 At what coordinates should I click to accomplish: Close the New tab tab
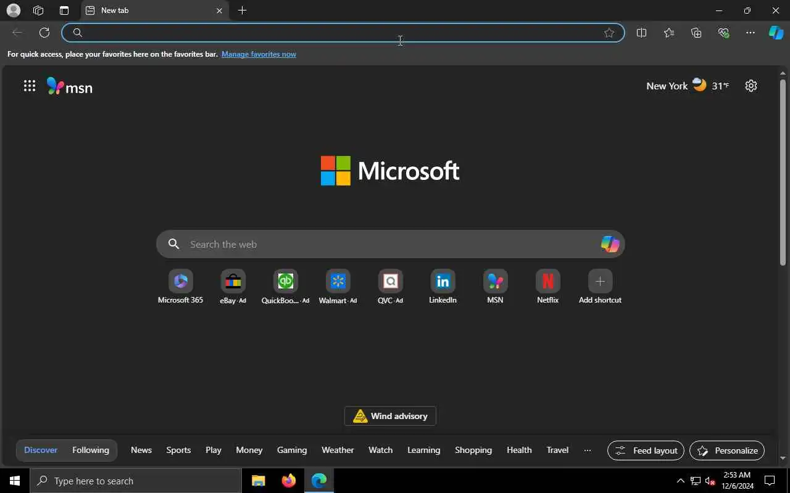click(x=219, y=10)
